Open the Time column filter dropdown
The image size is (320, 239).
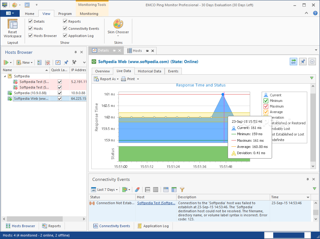pos(308,197)
